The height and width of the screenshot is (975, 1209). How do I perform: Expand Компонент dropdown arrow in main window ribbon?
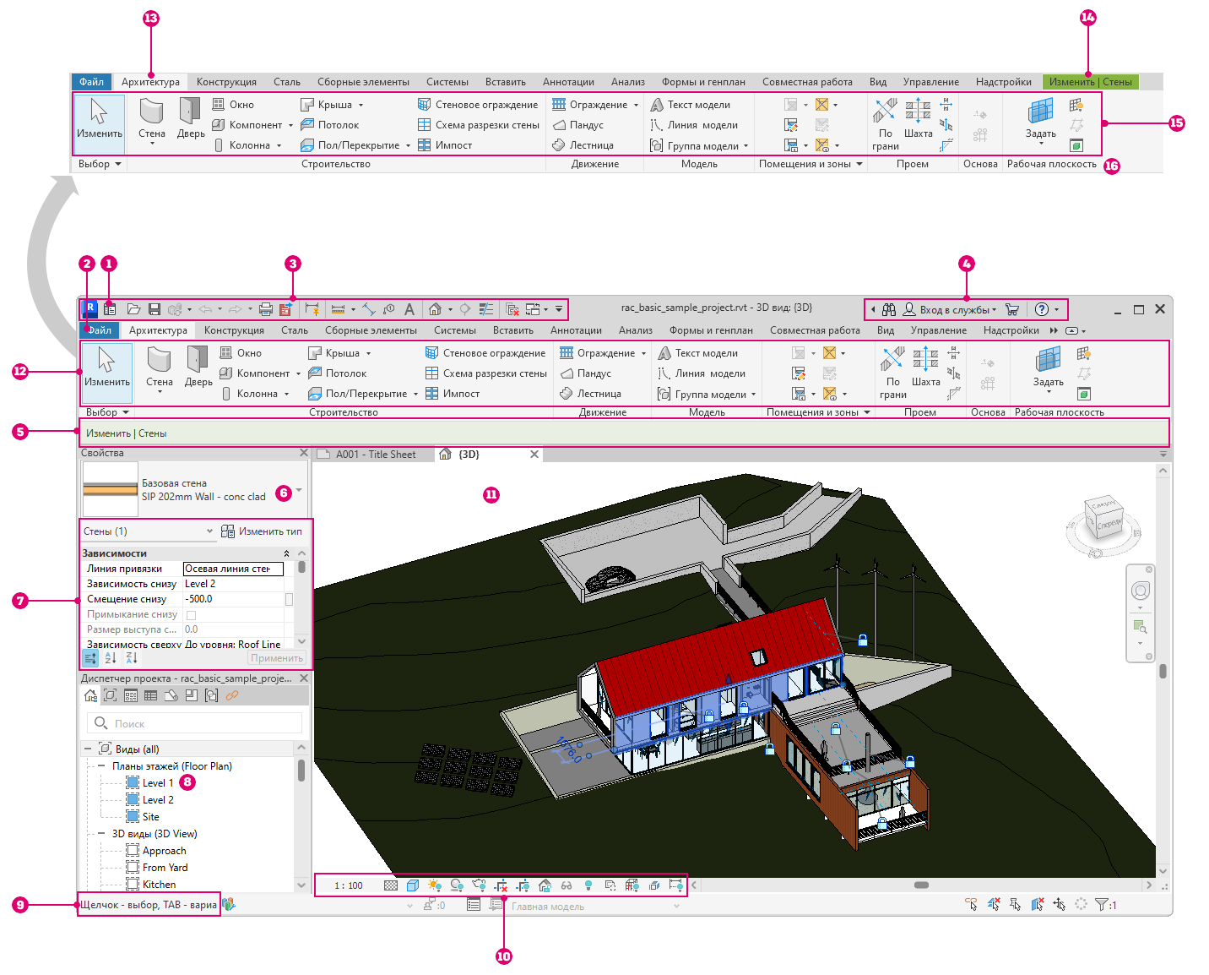click(x=298, y=374)
